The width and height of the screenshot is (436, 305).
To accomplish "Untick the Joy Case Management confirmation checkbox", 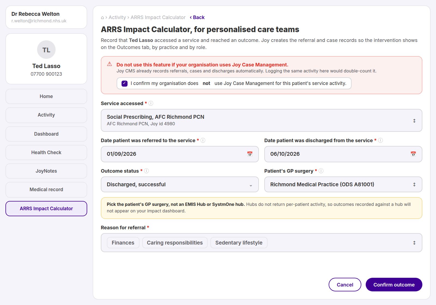I will pyautogui.click(x=125, y=83).
